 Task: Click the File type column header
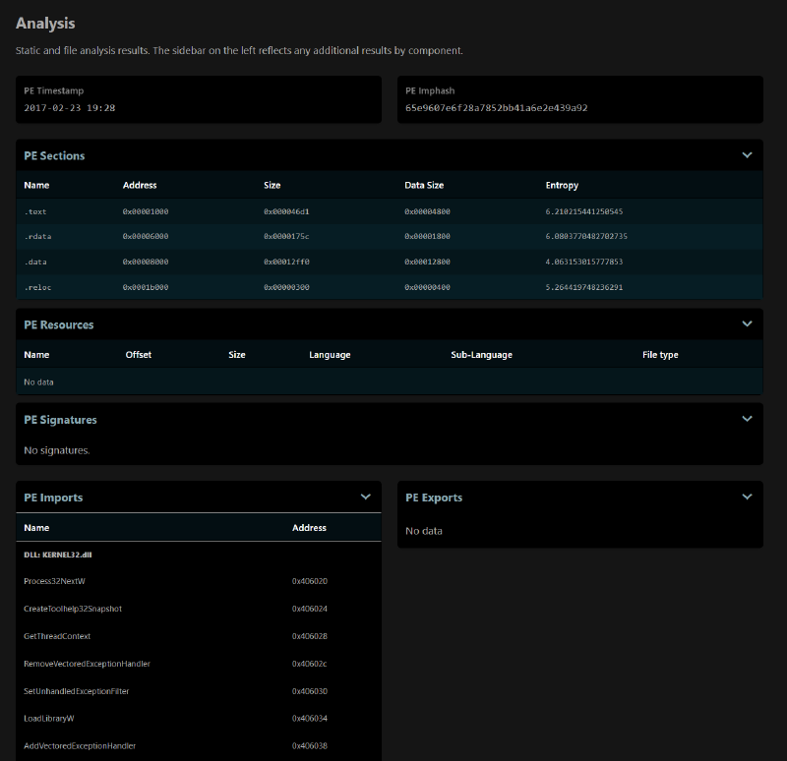pyautogui.click(x=660, y=355)
